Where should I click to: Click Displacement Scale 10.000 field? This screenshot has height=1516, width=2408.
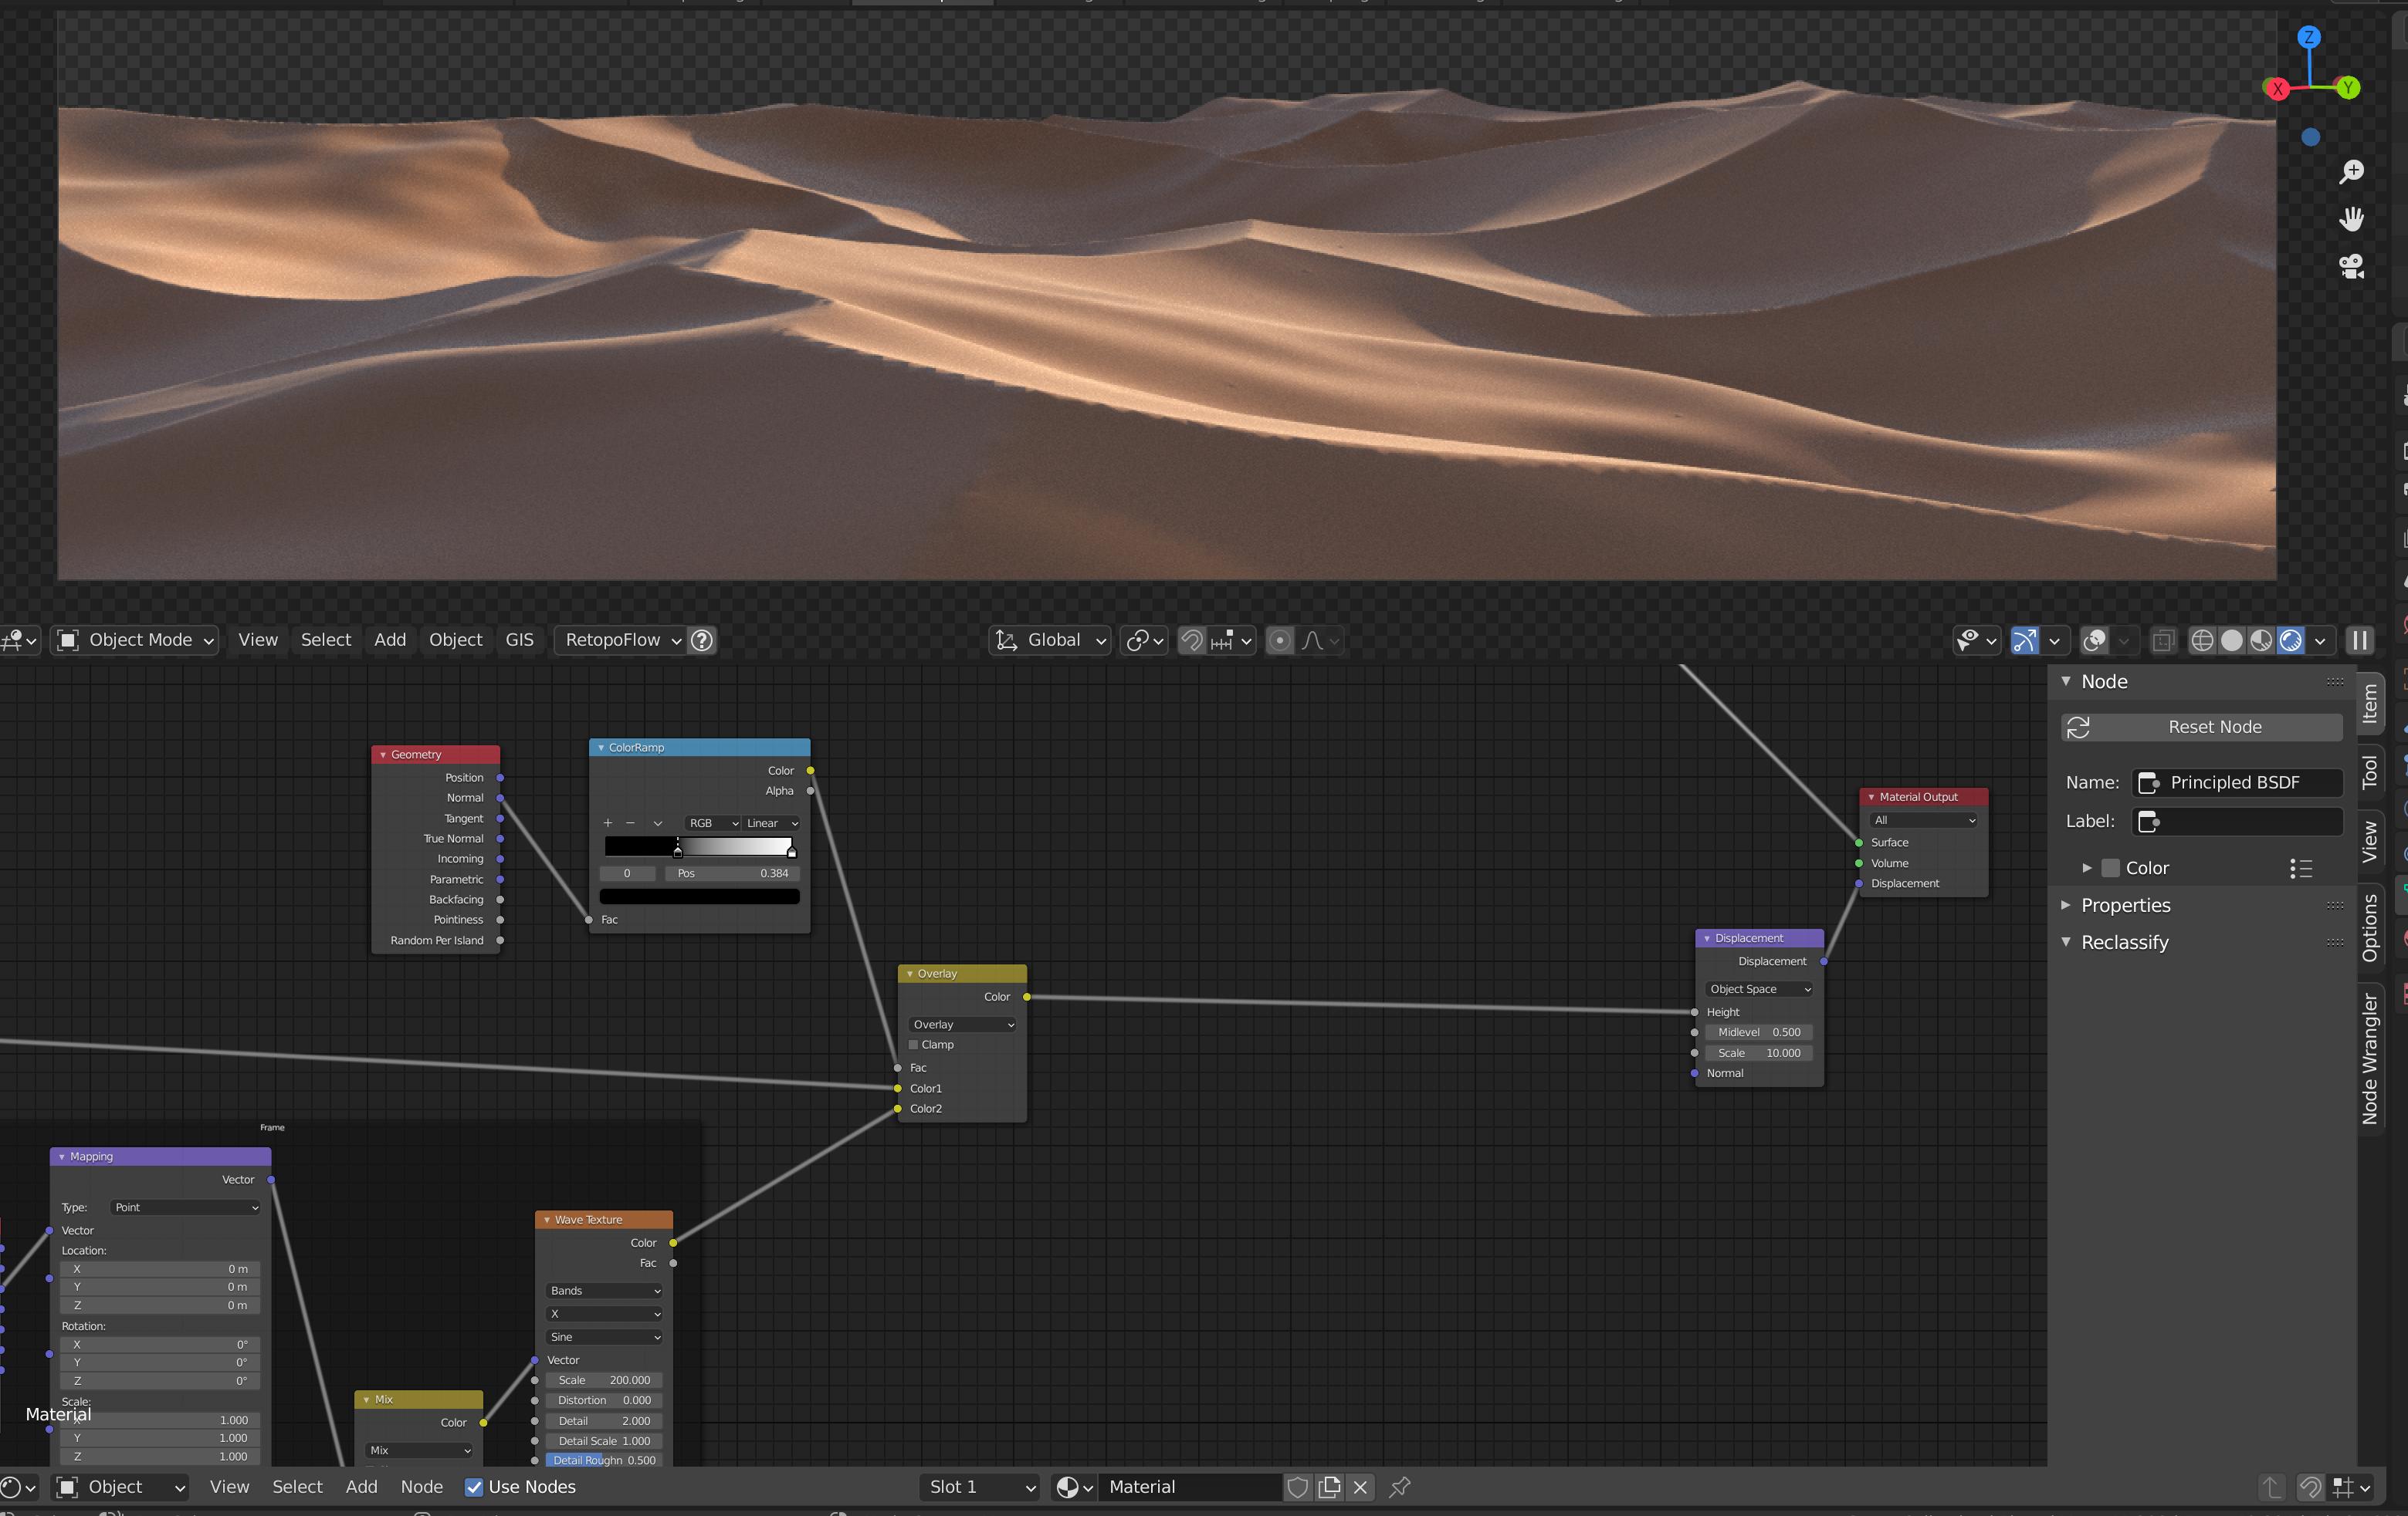pos(1759,1053)
